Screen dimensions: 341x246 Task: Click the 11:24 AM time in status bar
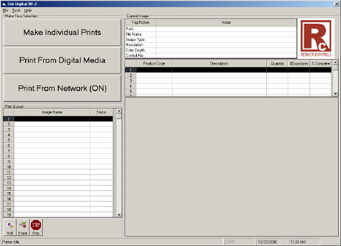click(x=298, y=242)
